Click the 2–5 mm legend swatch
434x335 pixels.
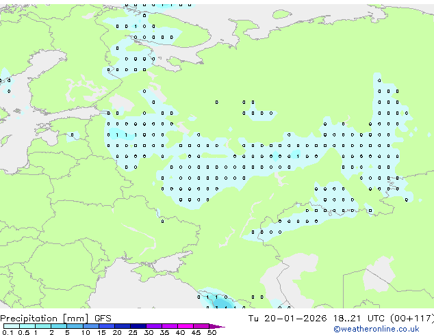(59, 326)
